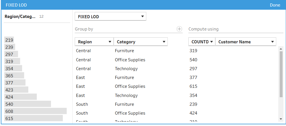Click the plus icon to add Group by field
The width and height of the screenshot is (286, 126).
click(x=179, y=29)
